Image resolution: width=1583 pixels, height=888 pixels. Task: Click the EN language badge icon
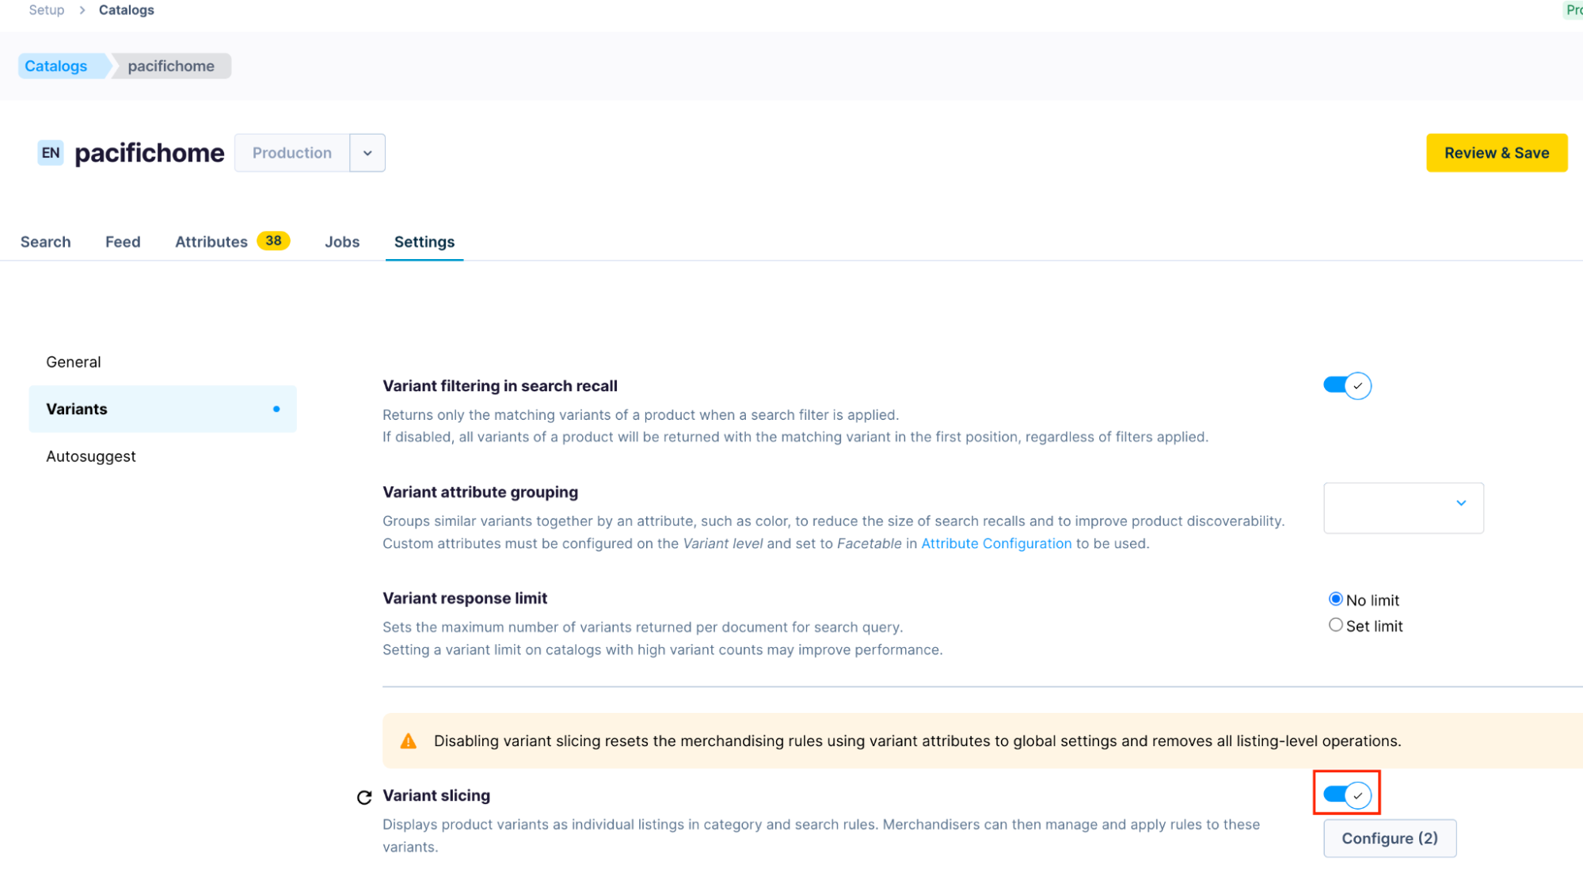tap(51, 153)
